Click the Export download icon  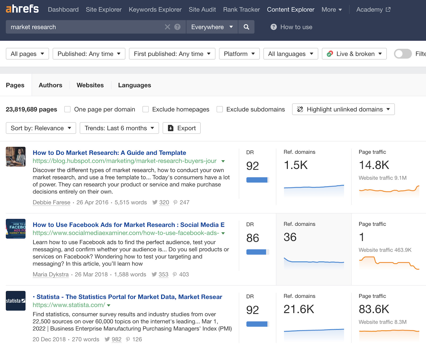[x=171, y=128]
